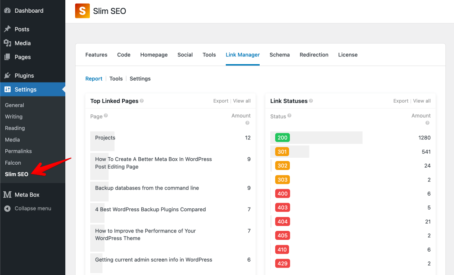The width and height of the screenshot is (454, 275).
Task: Open Writing settings submenu item
Action: [x=13, y=116]
